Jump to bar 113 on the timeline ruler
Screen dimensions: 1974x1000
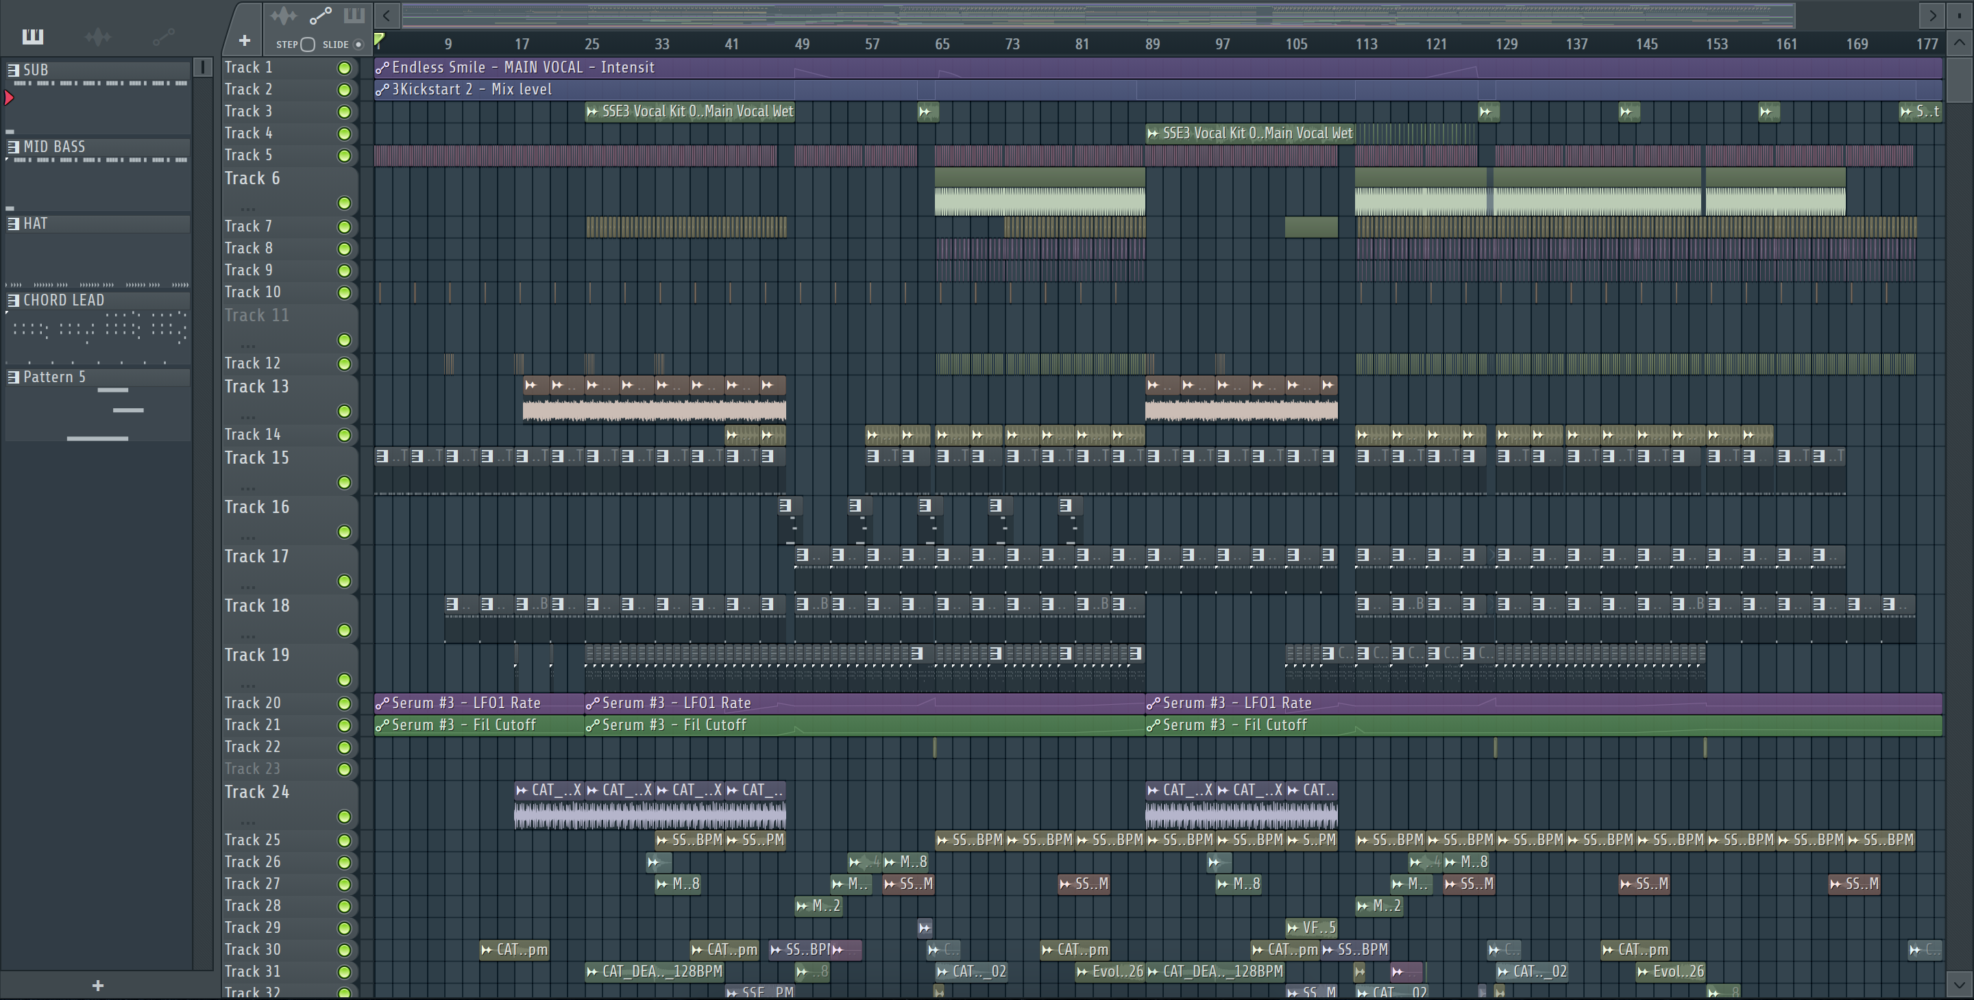(x=1365, y=45)
